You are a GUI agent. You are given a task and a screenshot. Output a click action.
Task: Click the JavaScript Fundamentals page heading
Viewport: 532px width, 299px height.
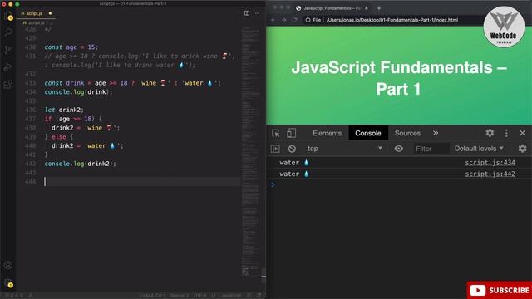[x=399, y=78]
